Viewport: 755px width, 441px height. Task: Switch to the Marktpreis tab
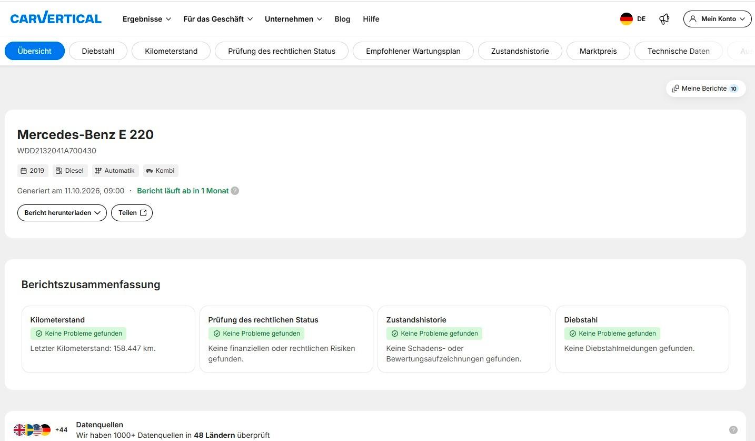(598, 51)
